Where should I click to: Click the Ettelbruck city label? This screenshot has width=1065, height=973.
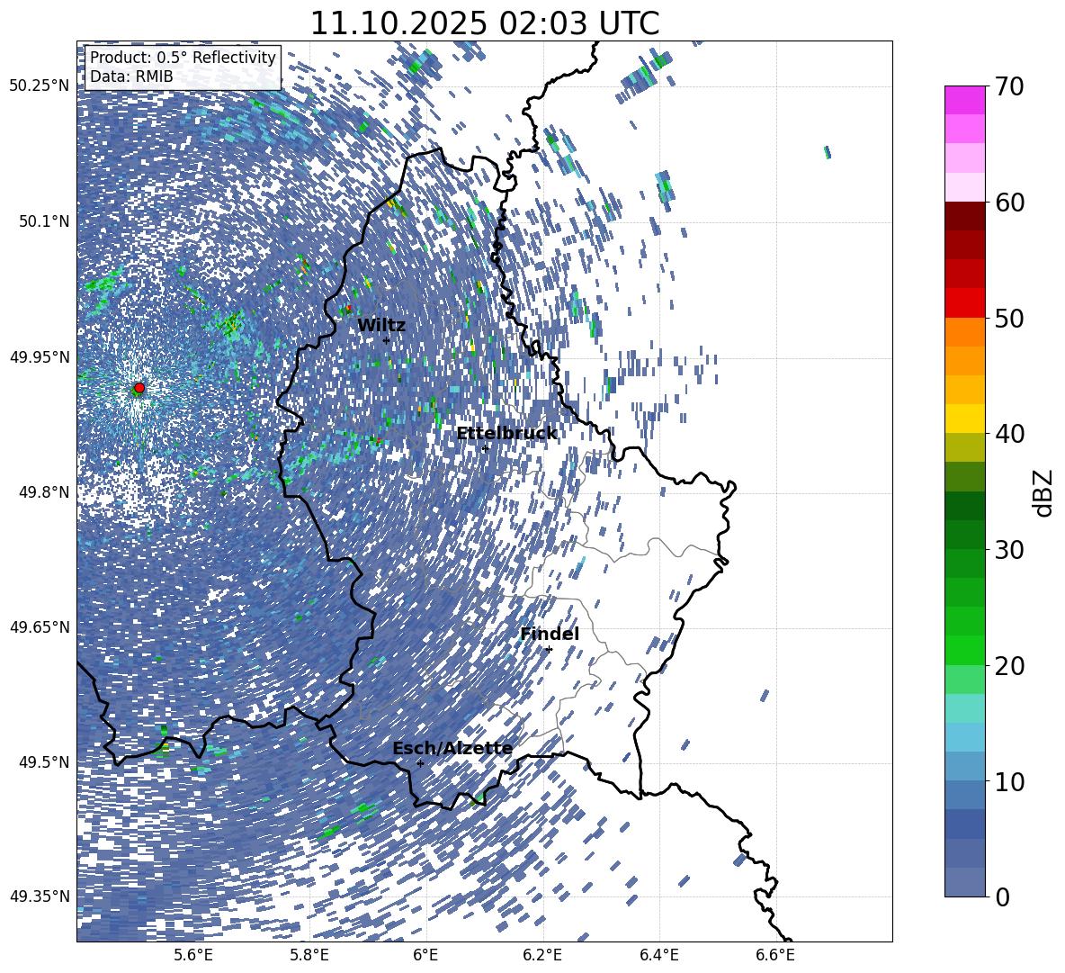pos(506,434)
